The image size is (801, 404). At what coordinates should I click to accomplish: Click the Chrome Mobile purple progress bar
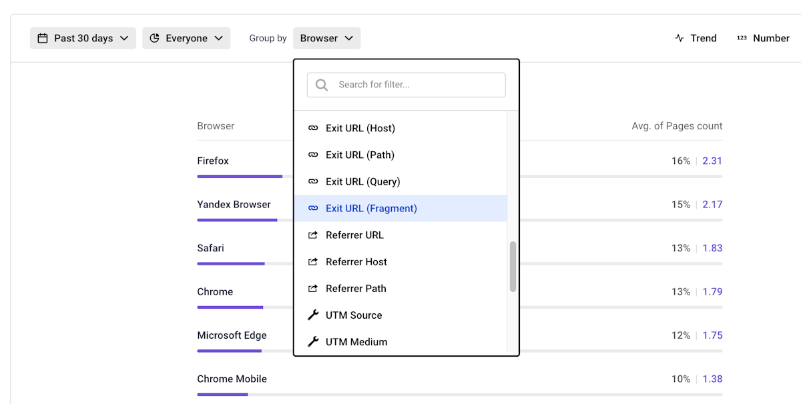pyautogui.click(x=222, y=395)
